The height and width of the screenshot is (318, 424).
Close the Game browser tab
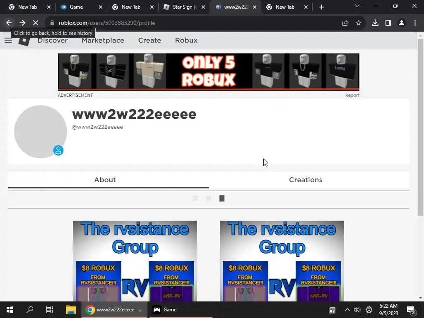click(x=100, y=7)
